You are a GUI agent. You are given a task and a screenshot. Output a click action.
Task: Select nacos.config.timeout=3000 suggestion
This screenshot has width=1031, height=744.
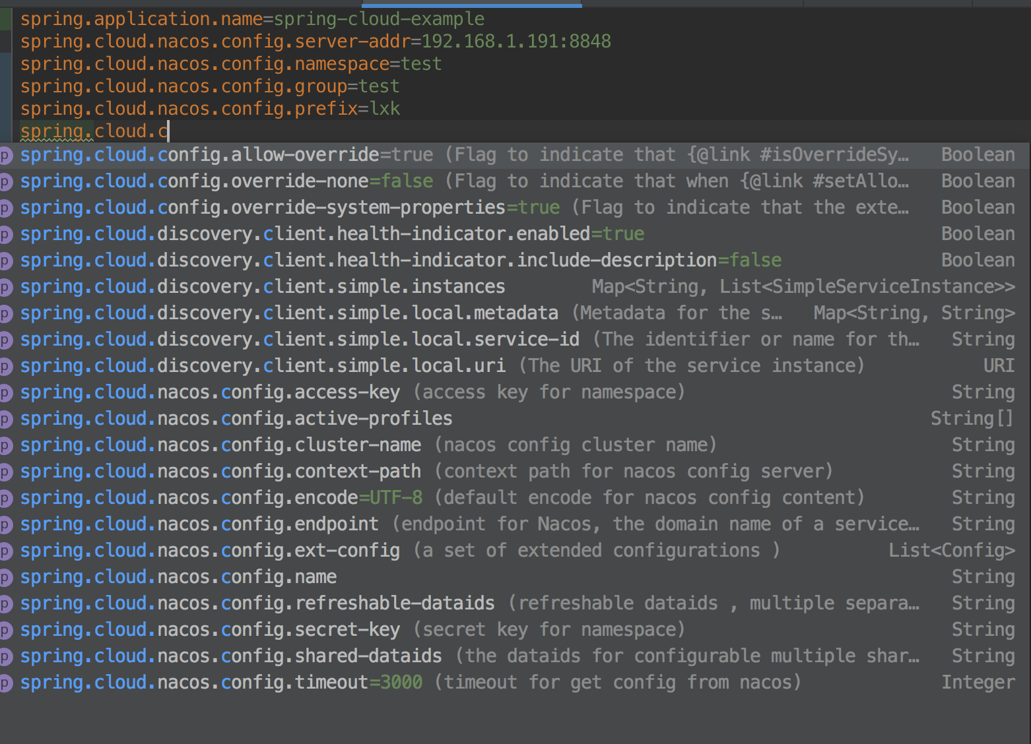click(515, 683)
